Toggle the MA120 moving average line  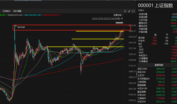[33, 15]
